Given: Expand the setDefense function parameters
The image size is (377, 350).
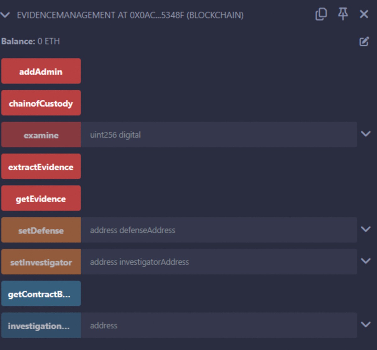Looking at the screenshot, I should pos(366,230).
